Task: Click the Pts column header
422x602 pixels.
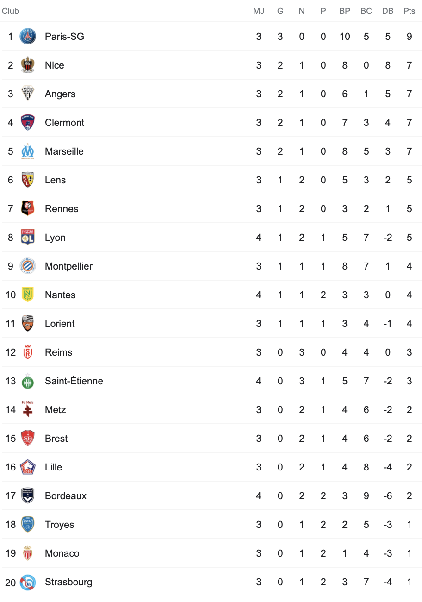Action: tap(409, 11)
